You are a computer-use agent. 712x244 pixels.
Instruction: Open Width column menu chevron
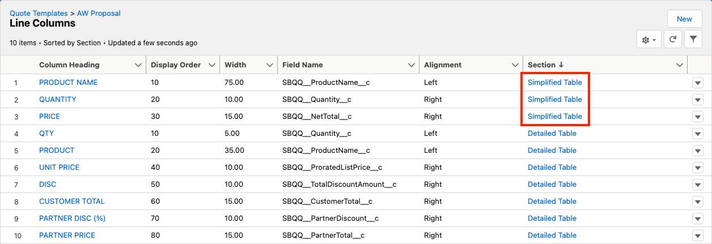[x=270, y=65]
